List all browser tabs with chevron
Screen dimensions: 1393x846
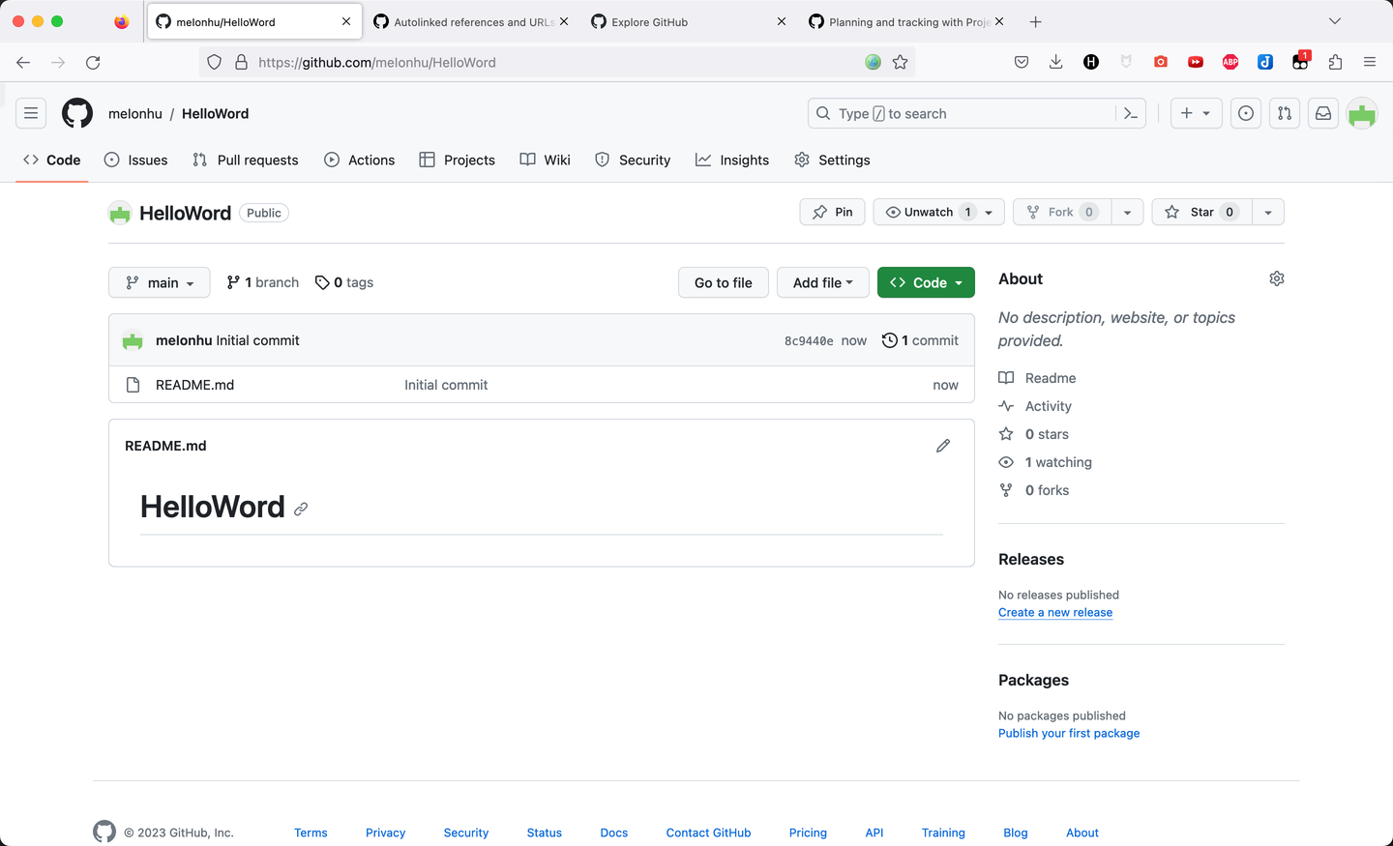coord(1335,21)
